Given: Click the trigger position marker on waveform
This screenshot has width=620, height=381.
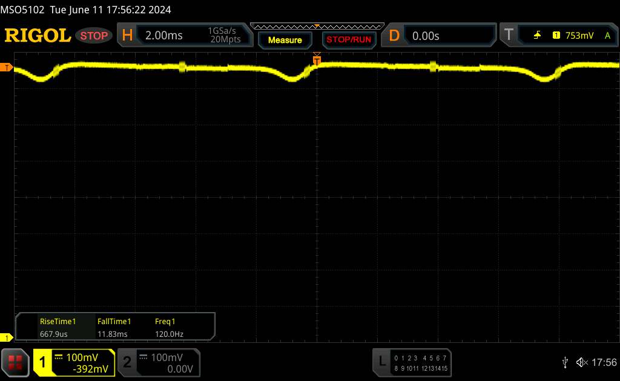Looking at the screenshot, I should 317,60.
